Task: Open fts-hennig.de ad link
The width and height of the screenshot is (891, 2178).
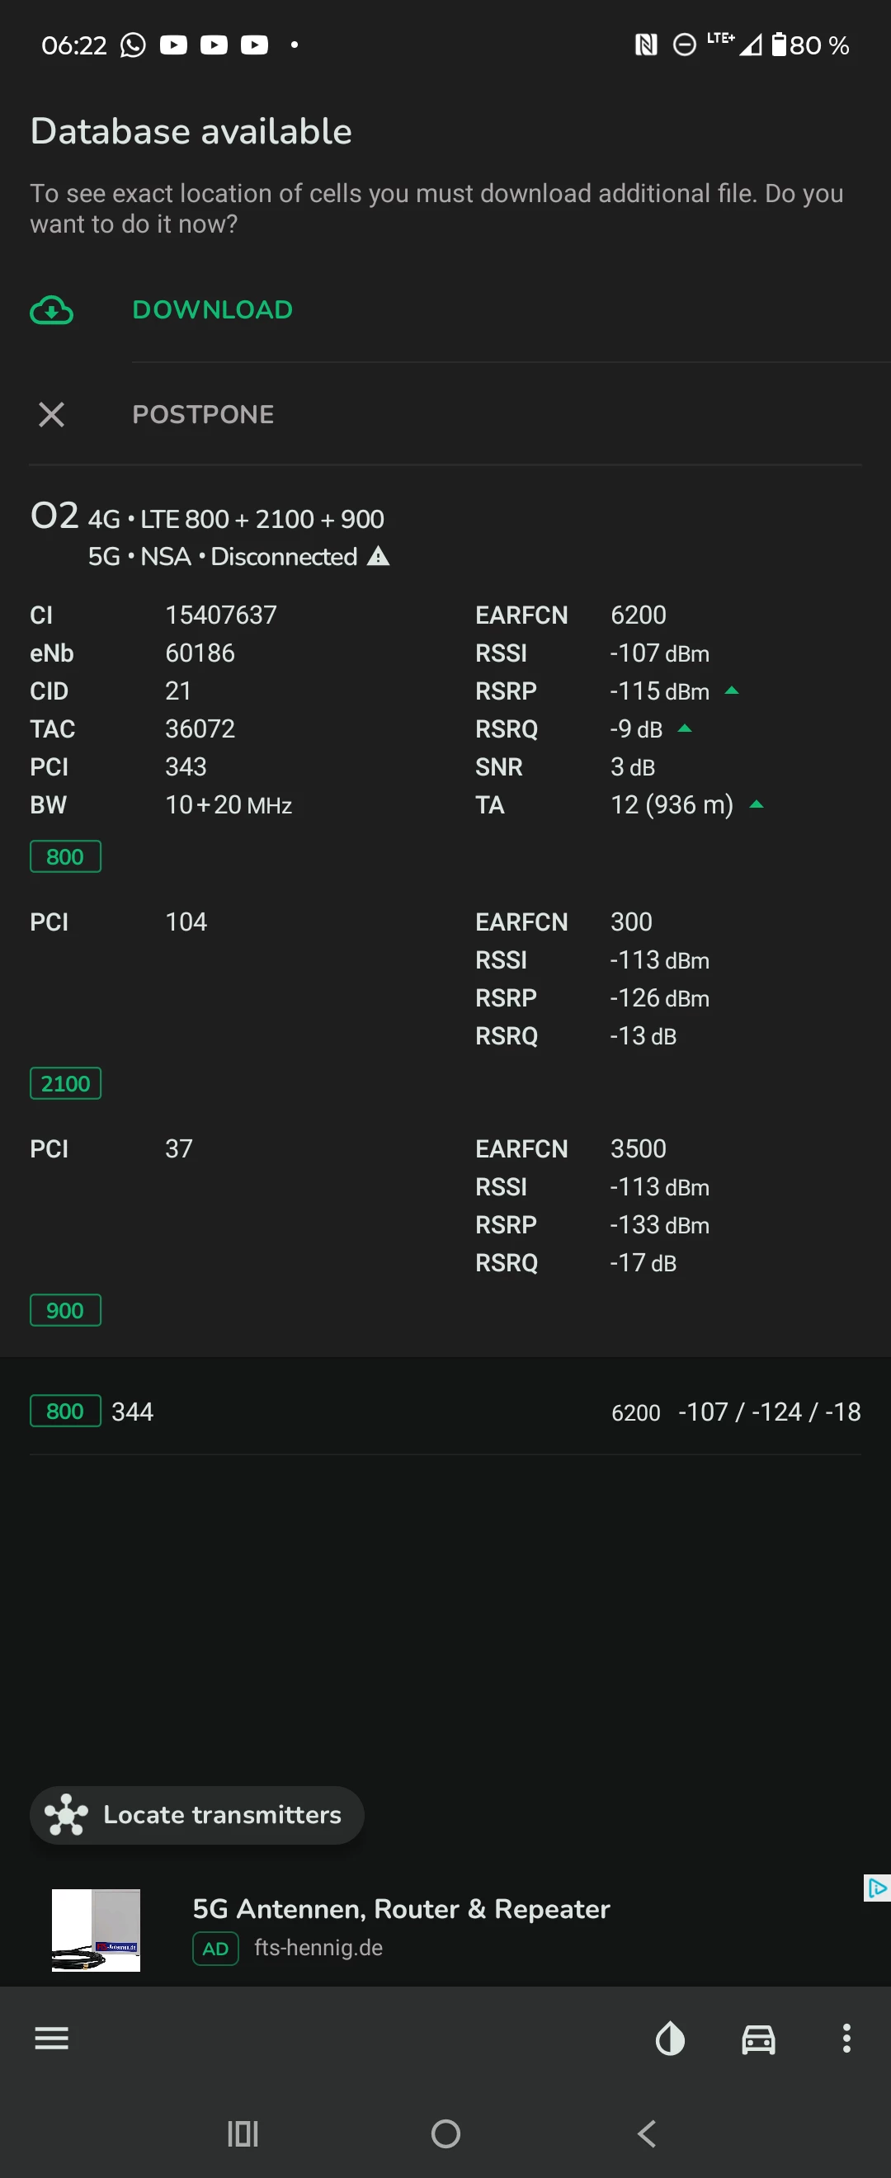Action: click(x=318, y=1947)
